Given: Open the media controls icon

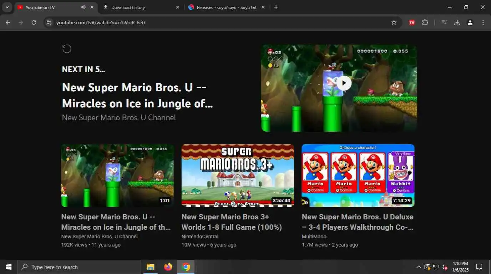Looking at the screenshot, I should click(444, 22).
